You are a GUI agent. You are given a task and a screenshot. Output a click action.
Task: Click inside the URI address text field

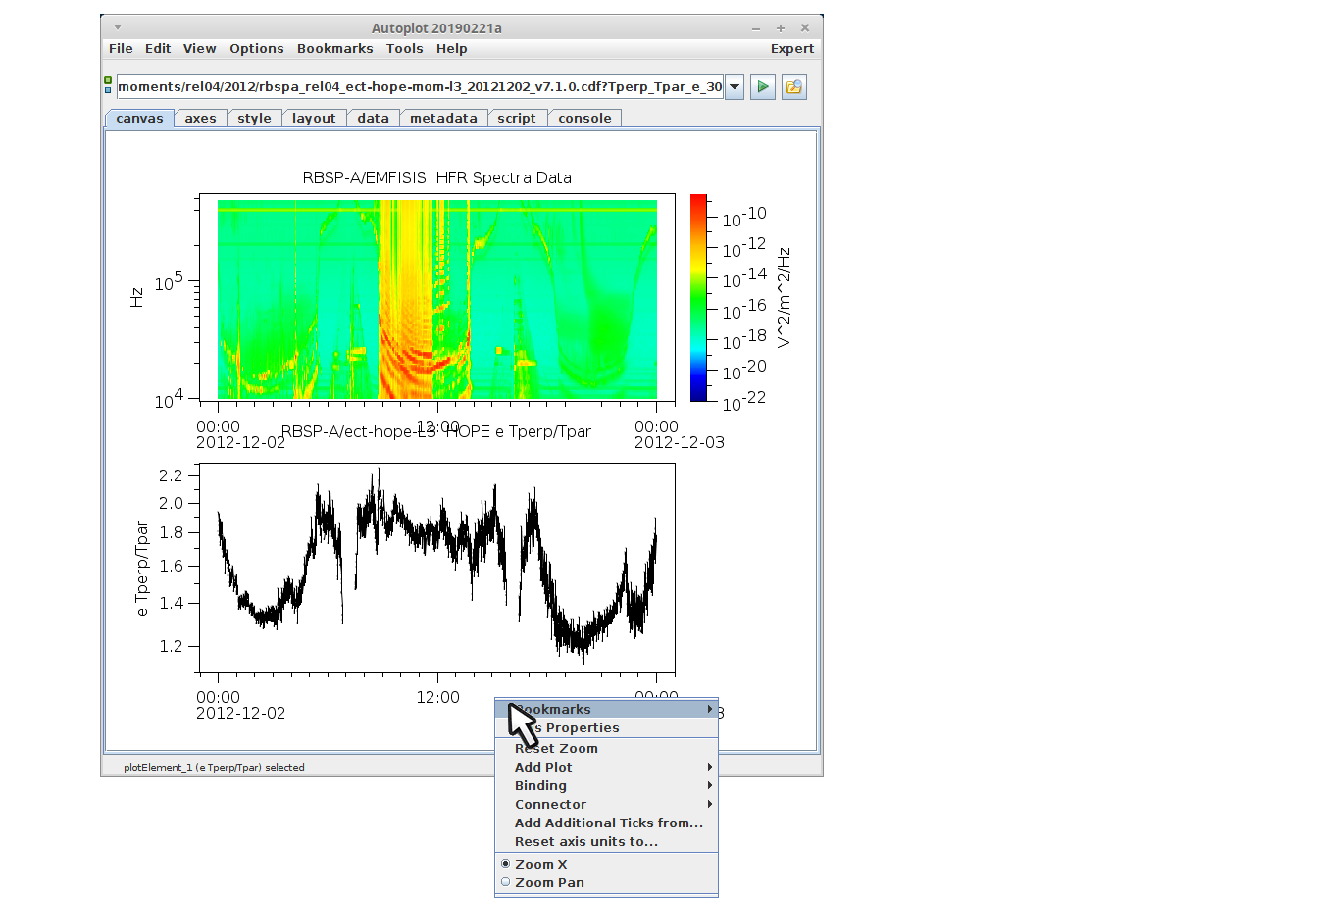420,87
